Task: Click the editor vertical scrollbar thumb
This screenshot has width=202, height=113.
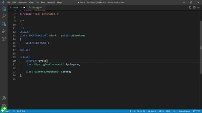Action: pyautogui.click(x=201, y=47)
